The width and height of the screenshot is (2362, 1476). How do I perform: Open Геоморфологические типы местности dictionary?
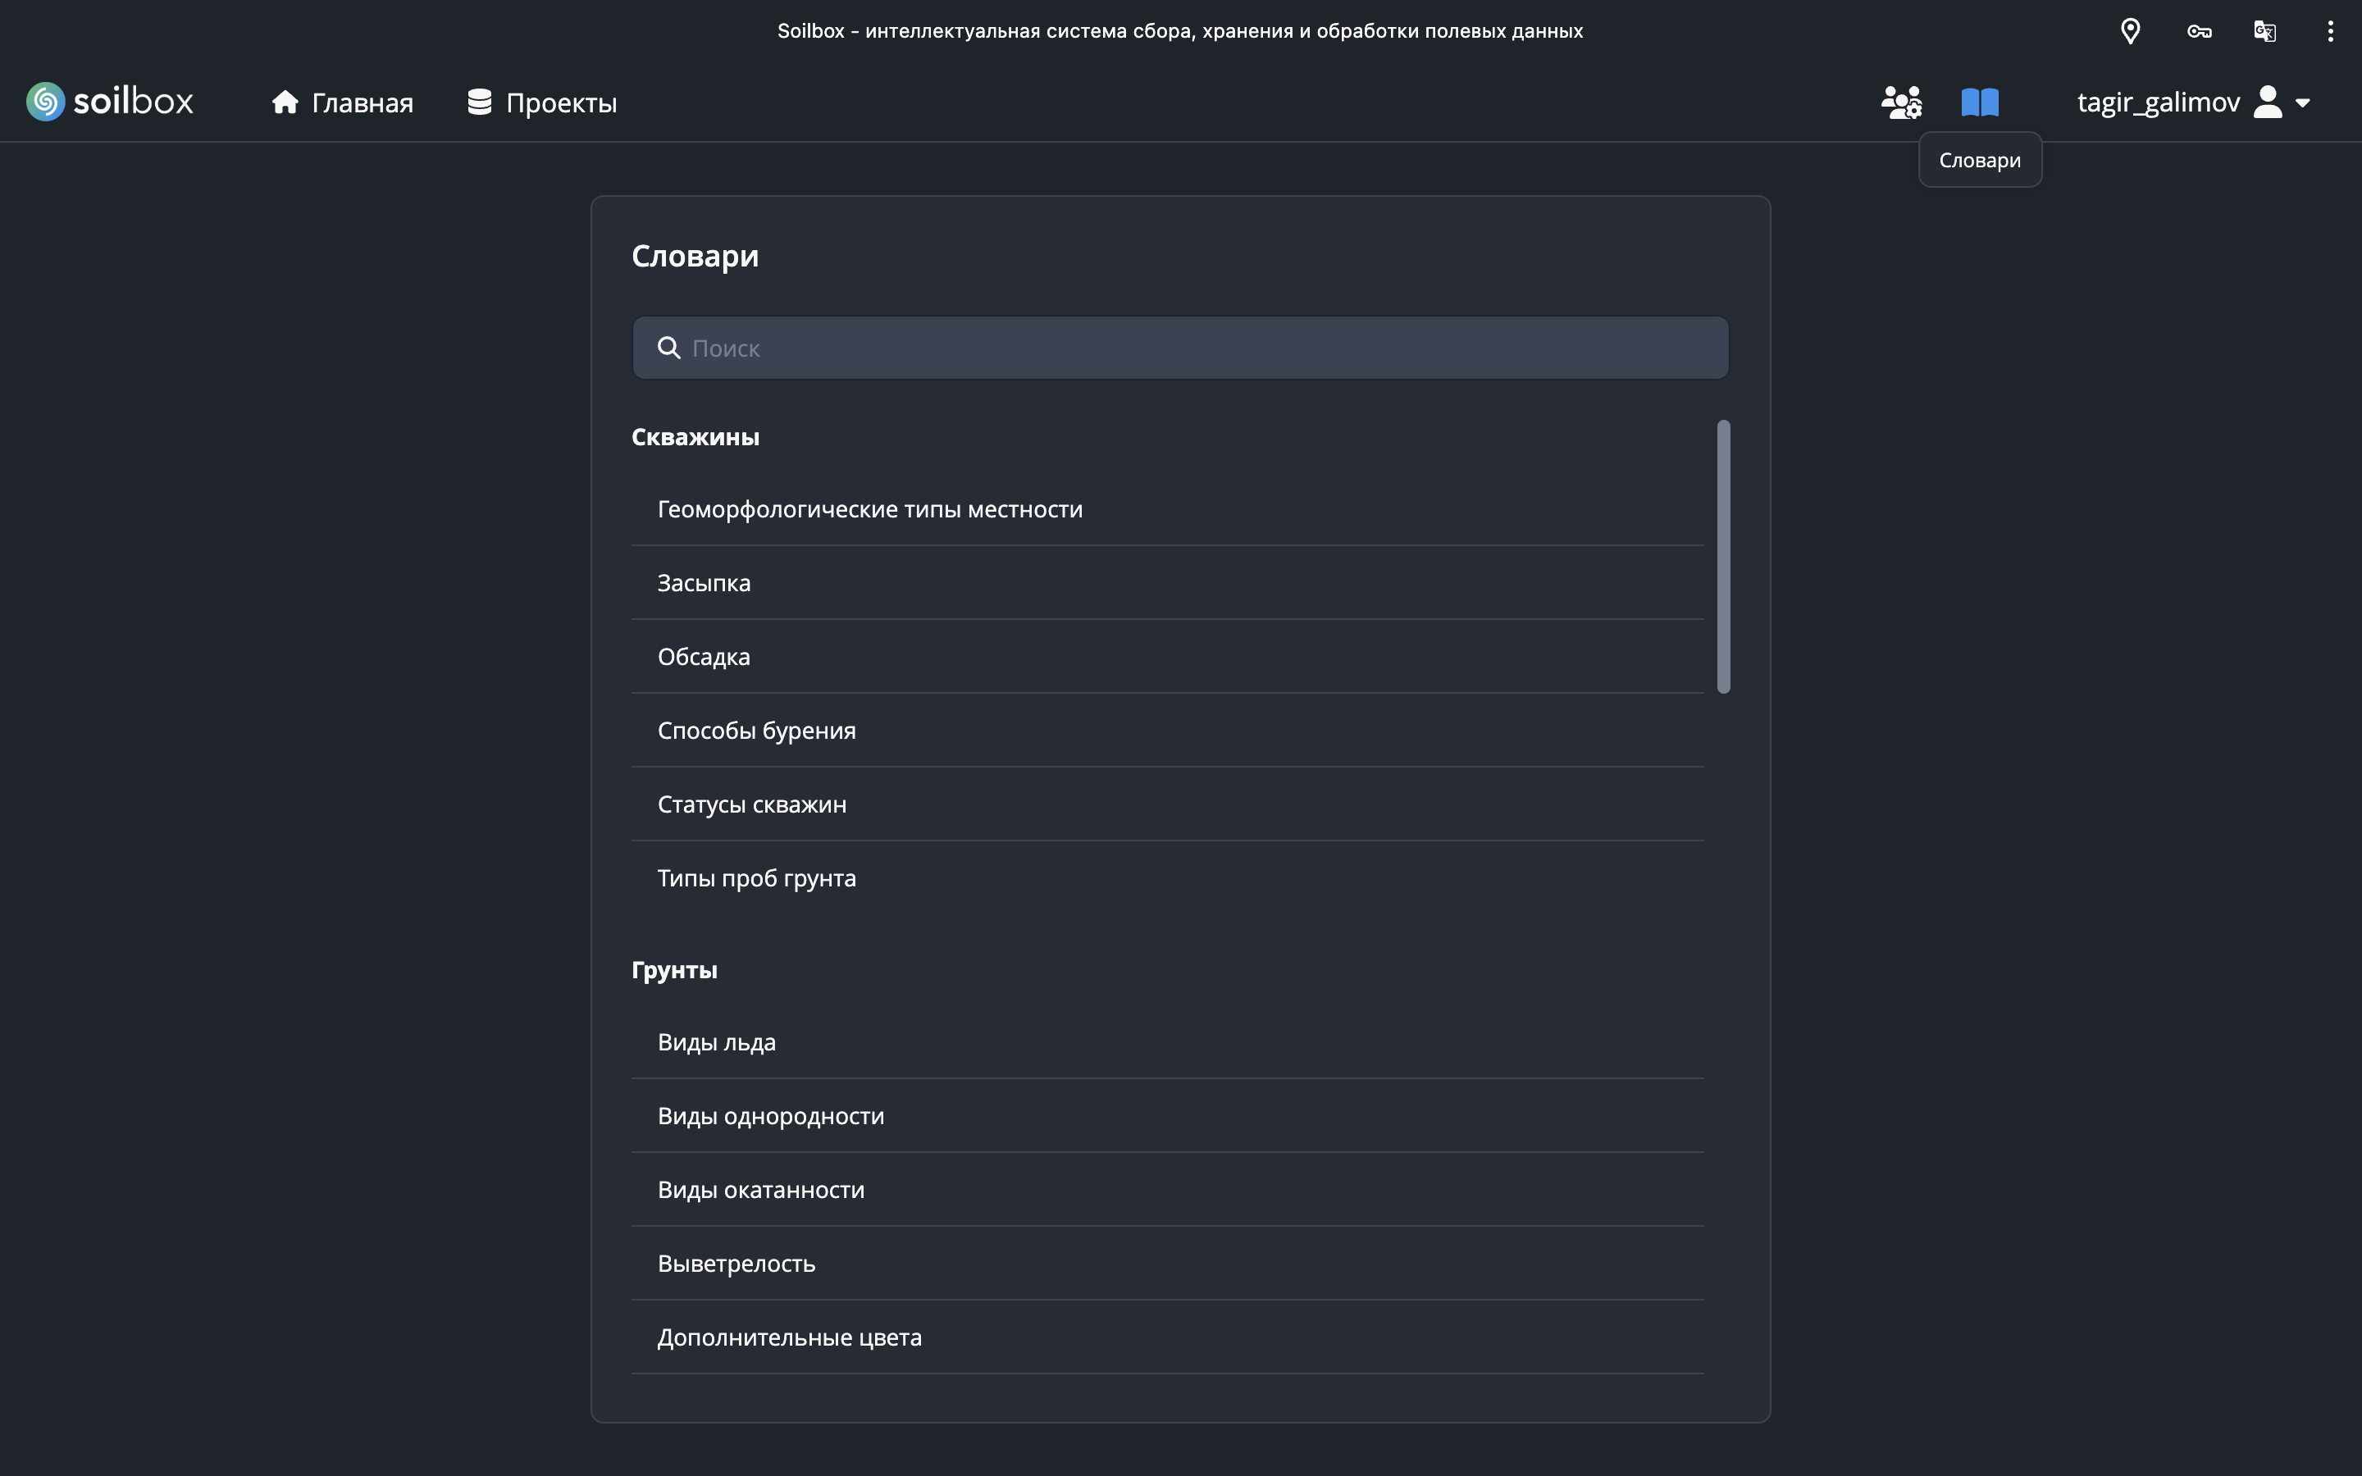coord(869,509)
